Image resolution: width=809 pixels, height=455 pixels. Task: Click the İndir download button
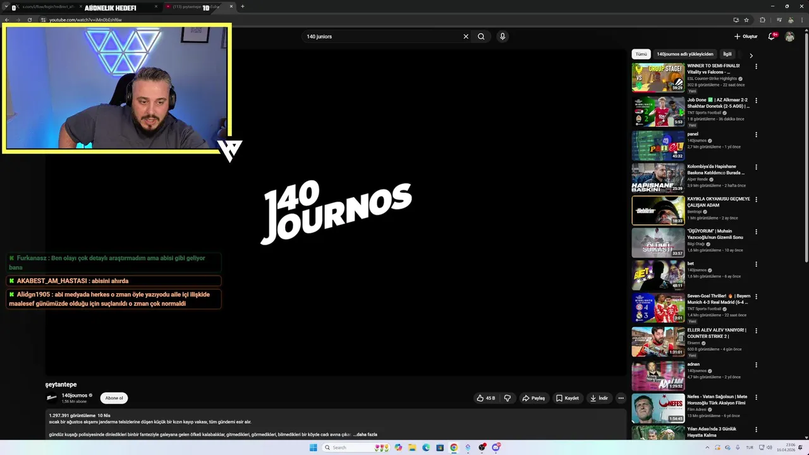click(599, 398)
